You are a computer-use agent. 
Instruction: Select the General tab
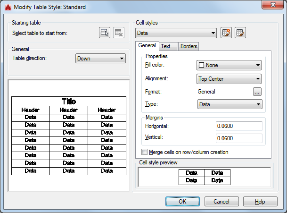147,45
